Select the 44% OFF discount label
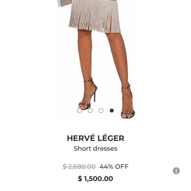The height and width of the screenshot is (191, 191). (114, 167)
